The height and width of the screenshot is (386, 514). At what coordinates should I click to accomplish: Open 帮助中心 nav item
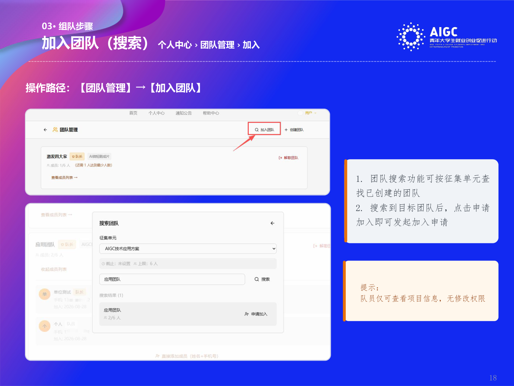[211, 113]
